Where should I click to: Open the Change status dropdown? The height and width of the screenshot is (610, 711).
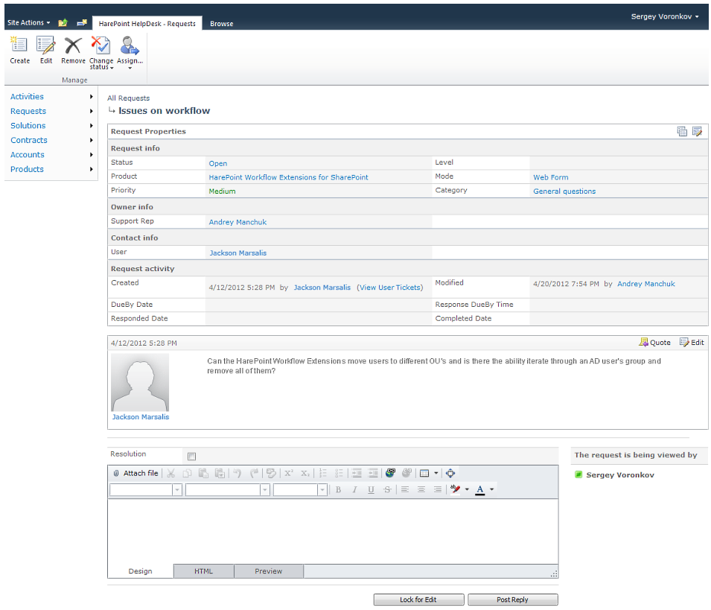[101, 54]
